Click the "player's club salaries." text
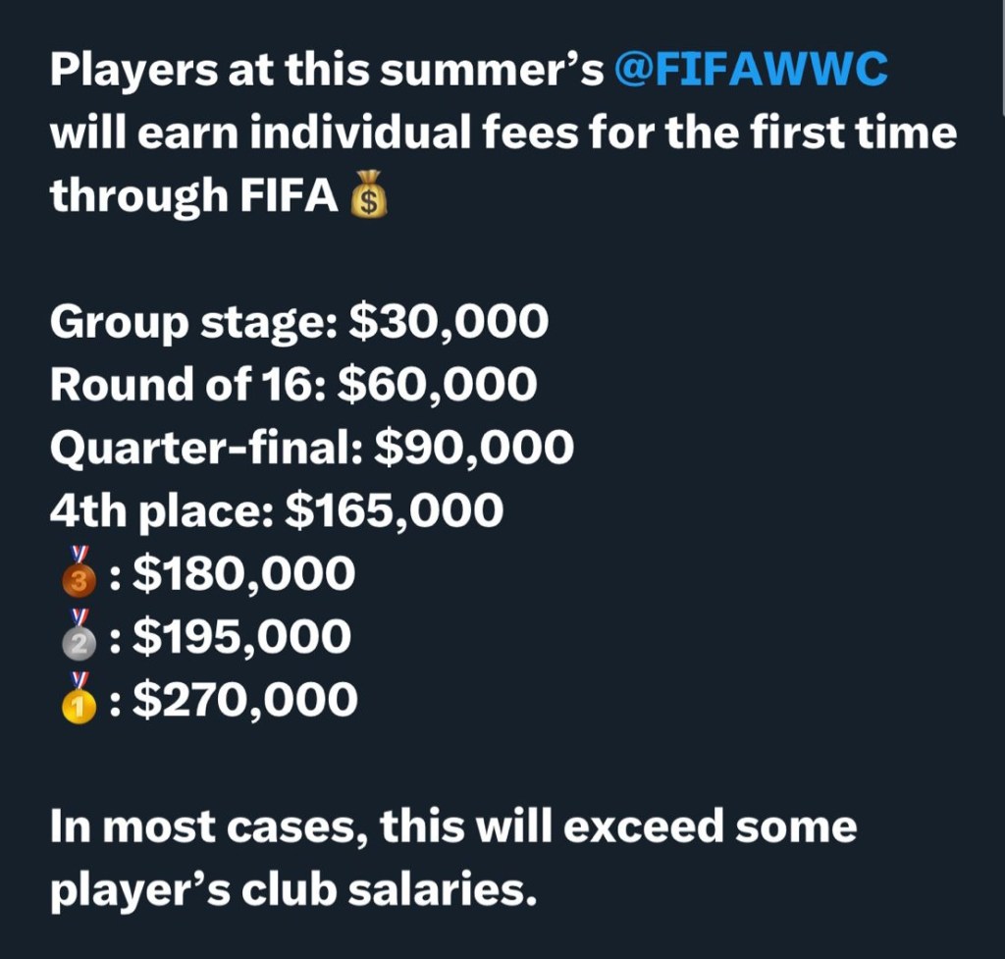The image size is (1005, 959). click(293, 889)
